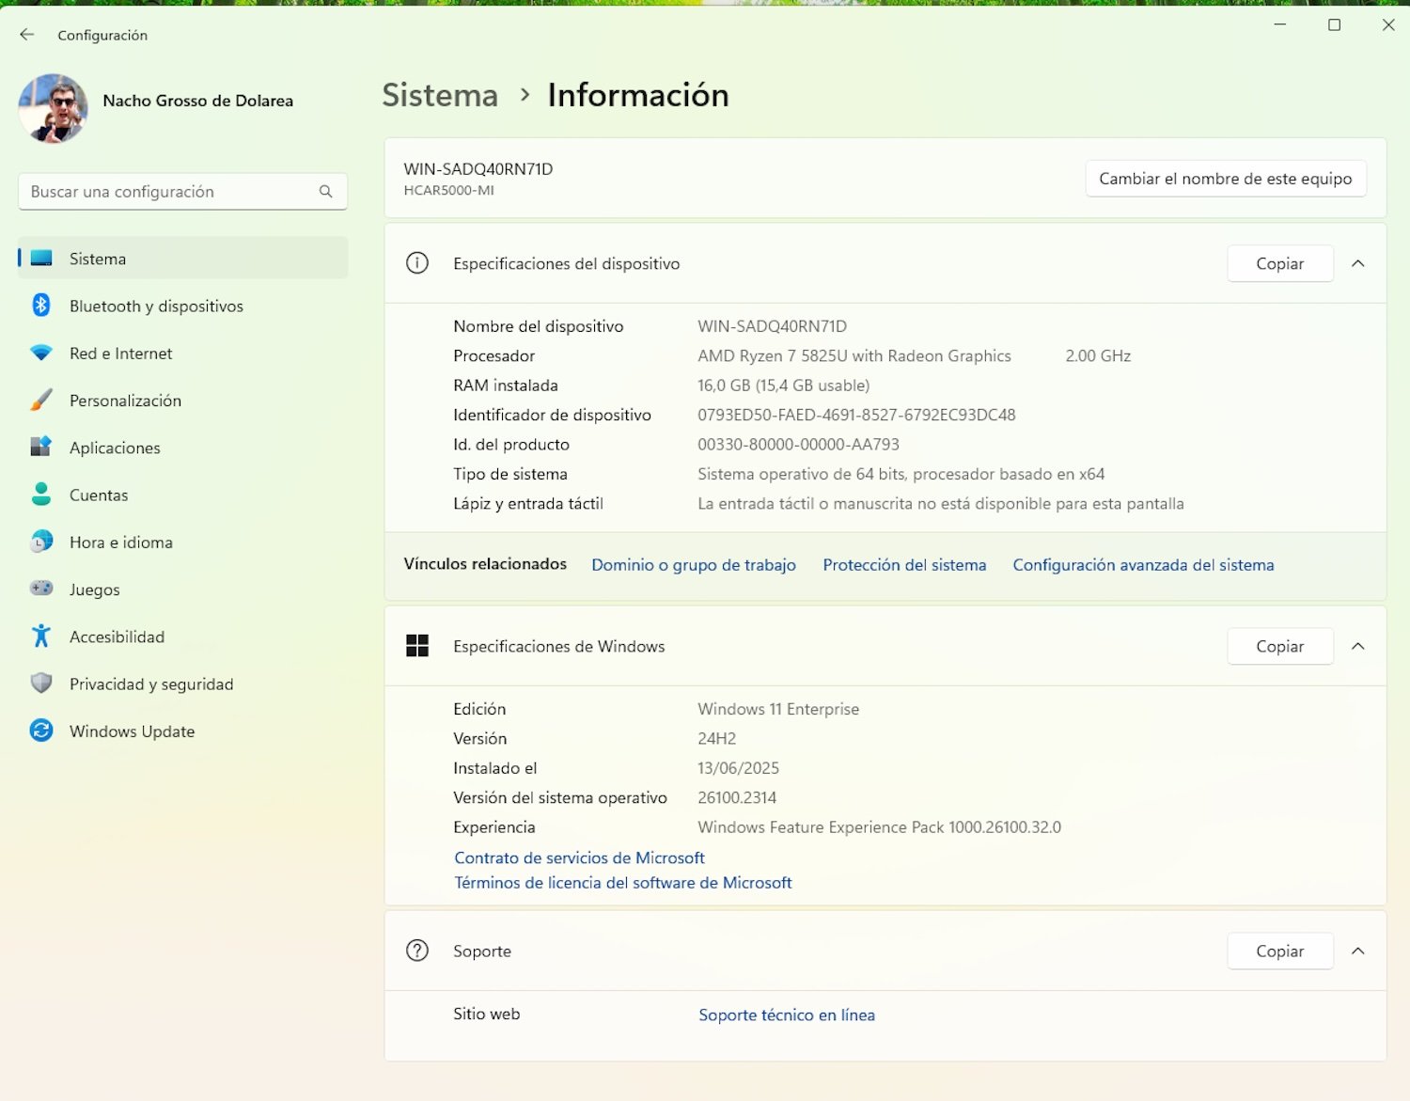Click the Sistema monitor icon in sidebar
The width and height of the screenshot is (1410, 1101).
point(41,259)
